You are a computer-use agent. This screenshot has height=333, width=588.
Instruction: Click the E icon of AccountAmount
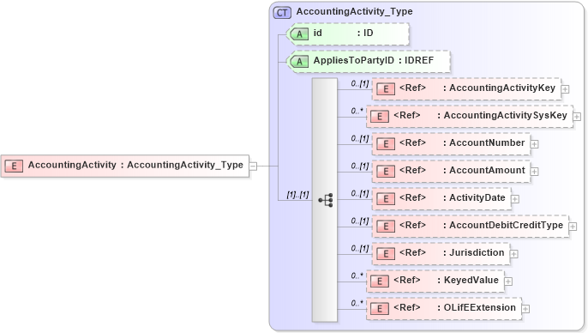[x=386, y=172]
